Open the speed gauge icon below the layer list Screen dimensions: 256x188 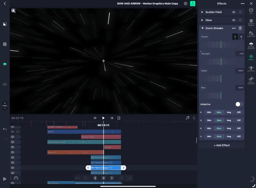click(16, 178)
